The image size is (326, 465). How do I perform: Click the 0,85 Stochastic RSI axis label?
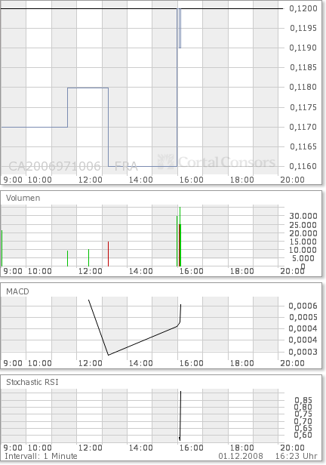coord(303,400)
